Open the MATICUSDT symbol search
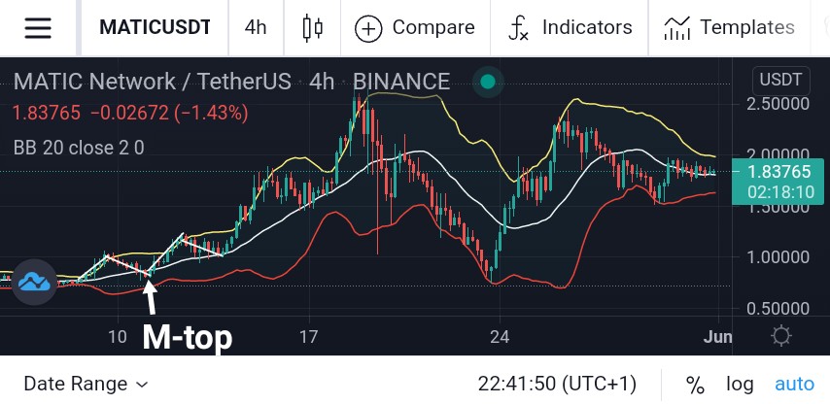Screen dimensions: 830x404 156,27
